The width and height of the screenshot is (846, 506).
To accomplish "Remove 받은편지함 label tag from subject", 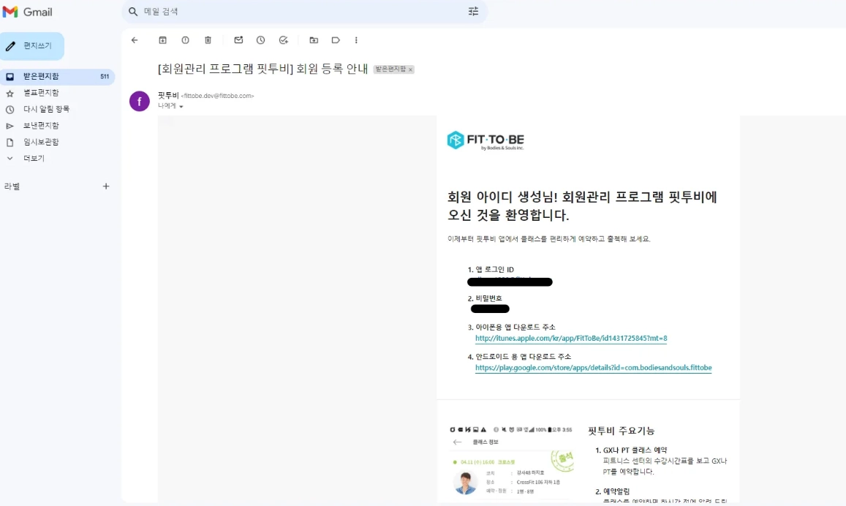I will pyautogui.click(x=411, y=69).
